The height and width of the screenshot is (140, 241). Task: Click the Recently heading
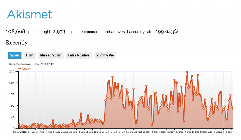pos(17,43)
